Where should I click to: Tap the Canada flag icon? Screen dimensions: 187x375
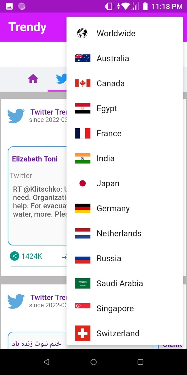[x=82, y=83]
